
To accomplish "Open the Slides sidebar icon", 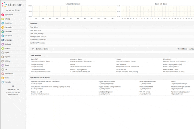I will point(3,65).
